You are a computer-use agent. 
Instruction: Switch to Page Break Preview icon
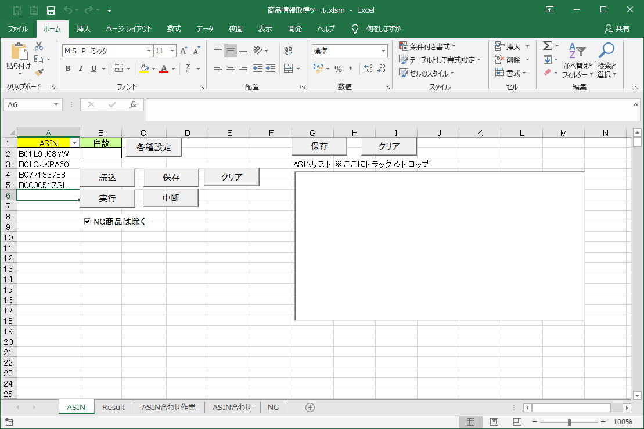tap(517, 421)
